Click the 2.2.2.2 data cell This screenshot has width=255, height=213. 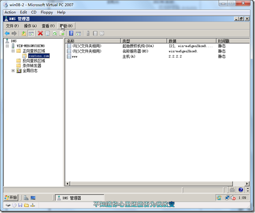point(175,56)
